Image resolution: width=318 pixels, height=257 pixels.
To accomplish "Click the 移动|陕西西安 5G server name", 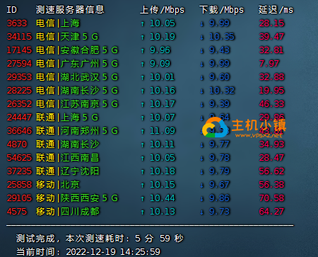I will coord(77,198).
